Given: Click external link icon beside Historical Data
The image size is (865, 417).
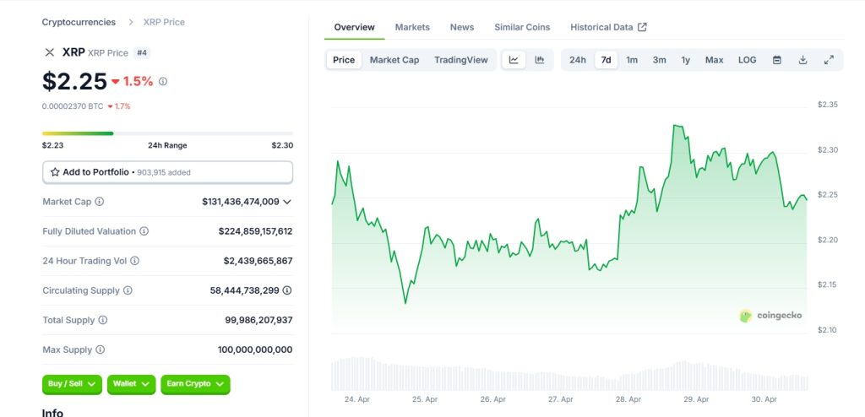Looking at the screenshot, I should coord(642,27).
